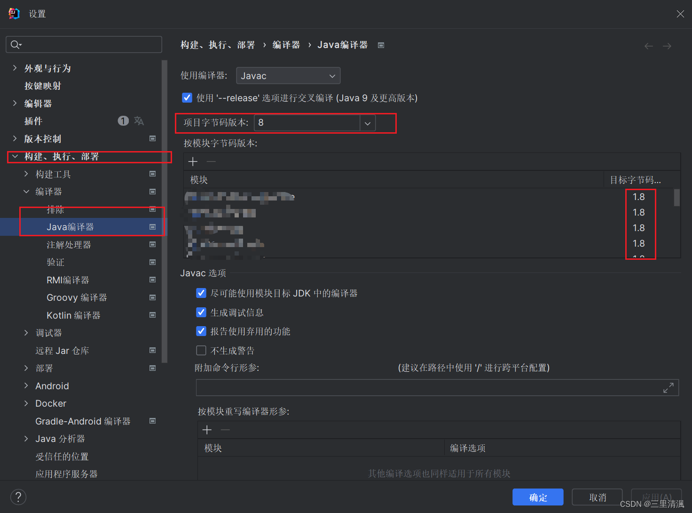
Task: Click the project-level icon beside 构建工具
Action: pyautogui.click(x=152, y=174)
